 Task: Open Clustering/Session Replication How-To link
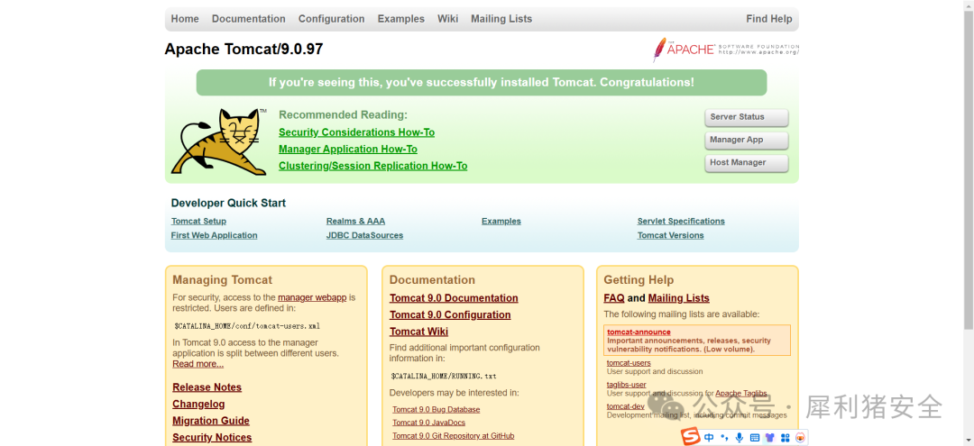point(372,166)
